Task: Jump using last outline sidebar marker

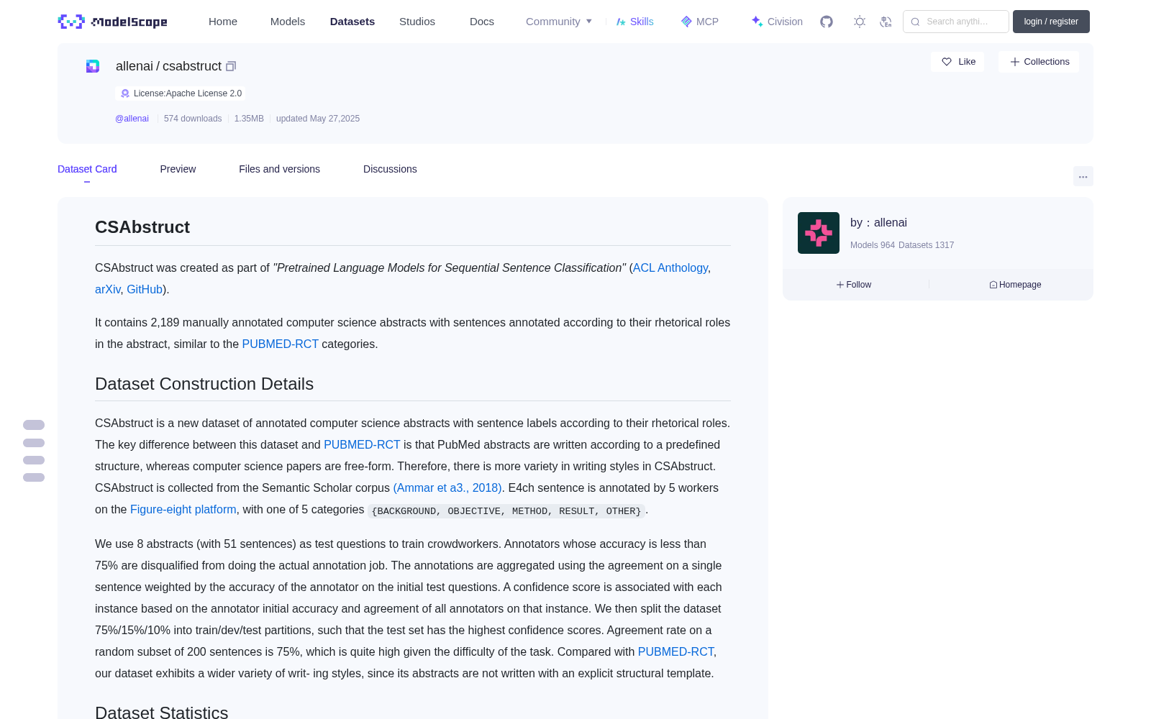Action: (34, 477)
